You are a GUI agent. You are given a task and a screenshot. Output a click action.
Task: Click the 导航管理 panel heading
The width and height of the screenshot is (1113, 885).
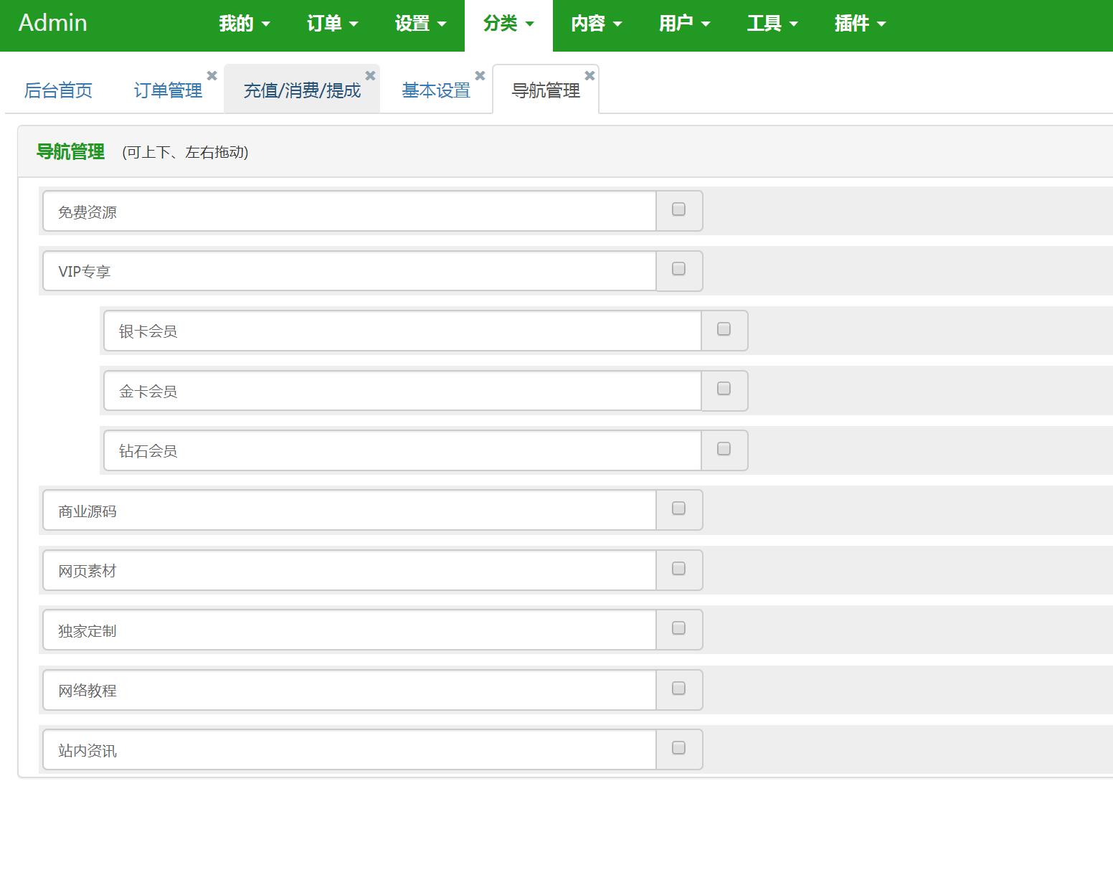point(70,152)
